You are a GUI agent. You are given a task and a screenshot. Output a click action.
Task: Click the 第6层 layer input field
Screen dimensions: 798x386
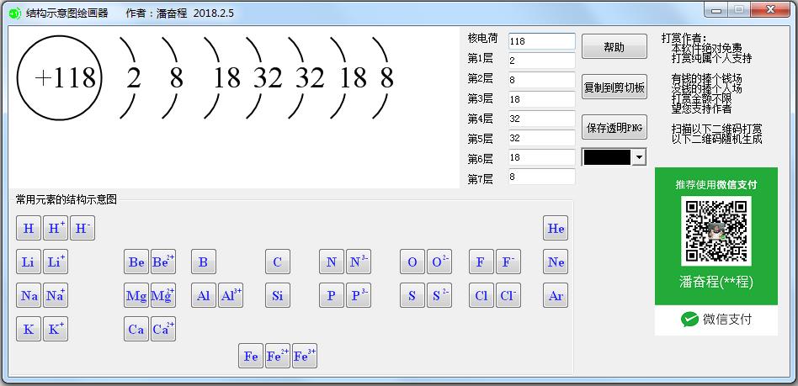(541, 157)
